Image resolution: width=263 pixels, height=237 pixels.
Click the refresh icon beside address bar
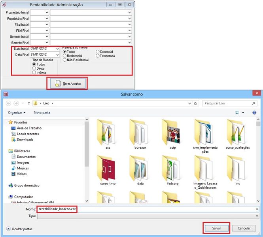click(x=195, y=103)
